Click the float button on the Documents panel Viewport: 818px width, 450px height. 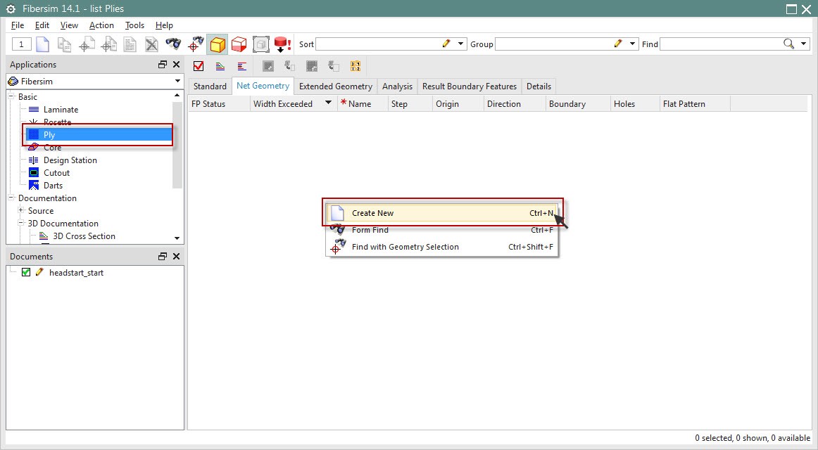(x=162, y=256)
